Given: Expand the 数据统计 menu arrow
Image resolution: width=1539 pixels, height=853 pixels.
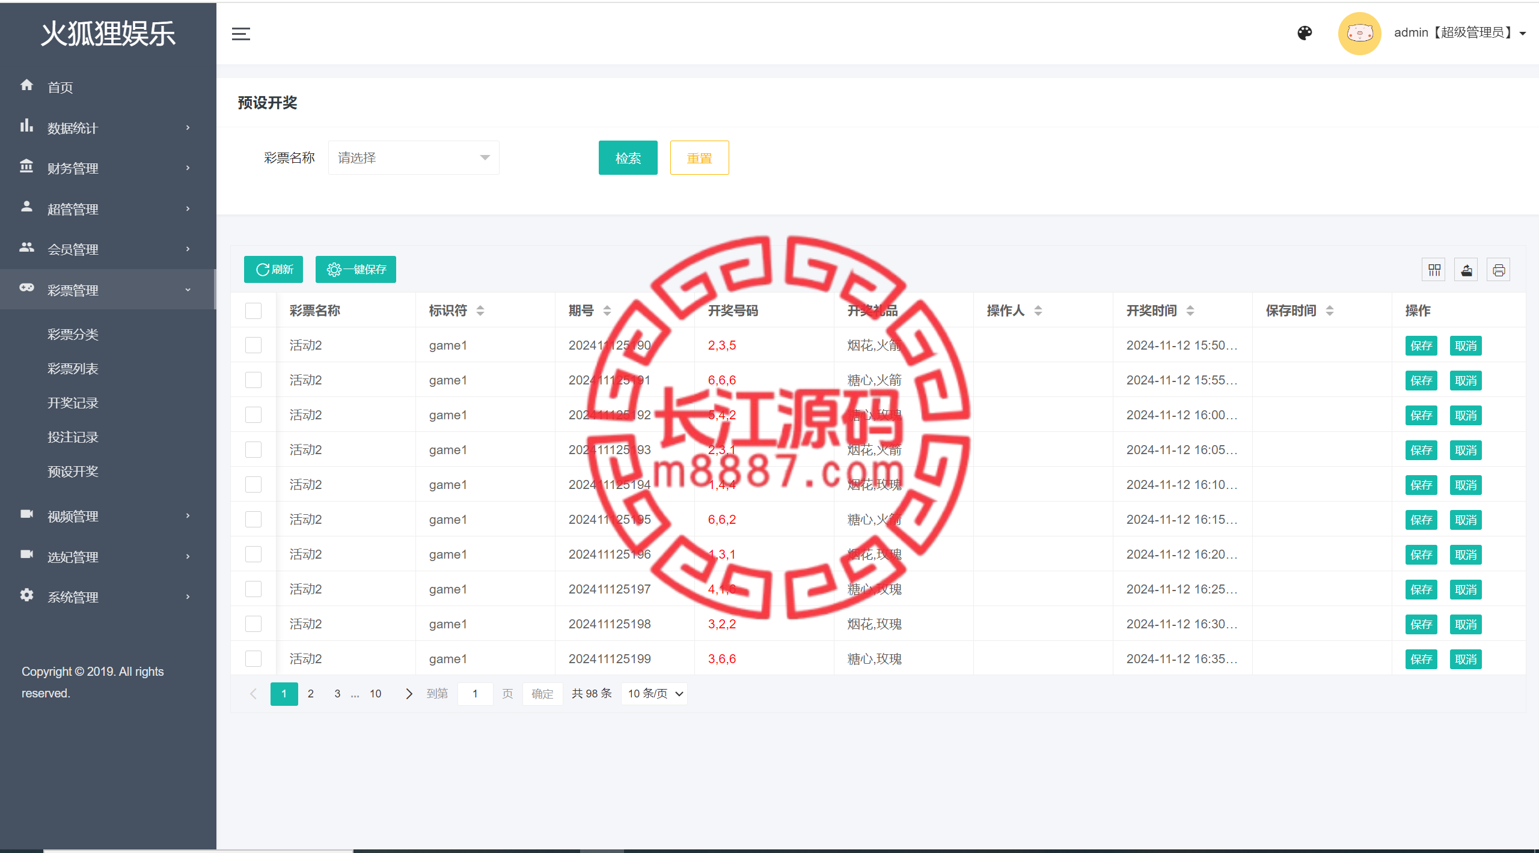Looking at the screenshot, I should click(188, 128).
